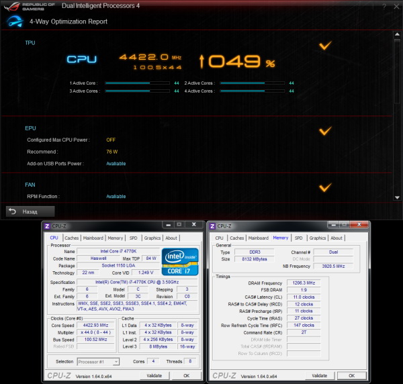Click the memory Size 8132 MBytes field
Screen dimensions: 403x384
(x=254, y=259)
